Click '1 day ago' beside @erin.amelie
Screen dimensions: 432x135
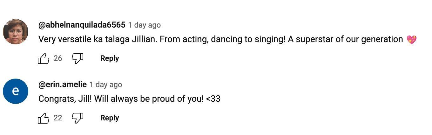click(x=105, y=85)
